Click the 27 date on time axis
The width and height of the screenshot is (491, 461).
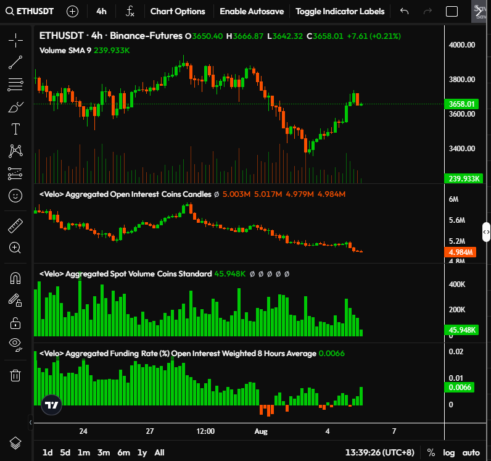150,431
